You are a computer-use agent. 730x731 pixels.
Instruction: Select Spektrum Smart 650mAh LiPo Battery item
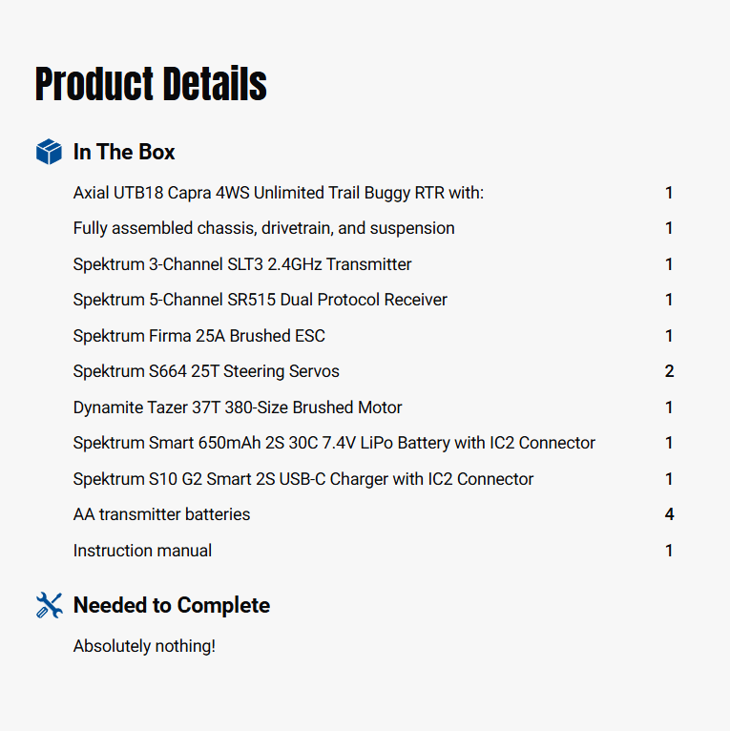click(x=334, y=443)
